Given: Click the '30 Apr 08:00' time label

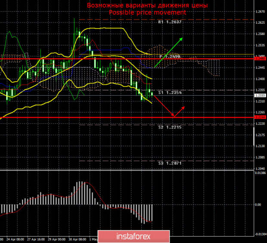Looking at the screenshot, I should point(78,239).
